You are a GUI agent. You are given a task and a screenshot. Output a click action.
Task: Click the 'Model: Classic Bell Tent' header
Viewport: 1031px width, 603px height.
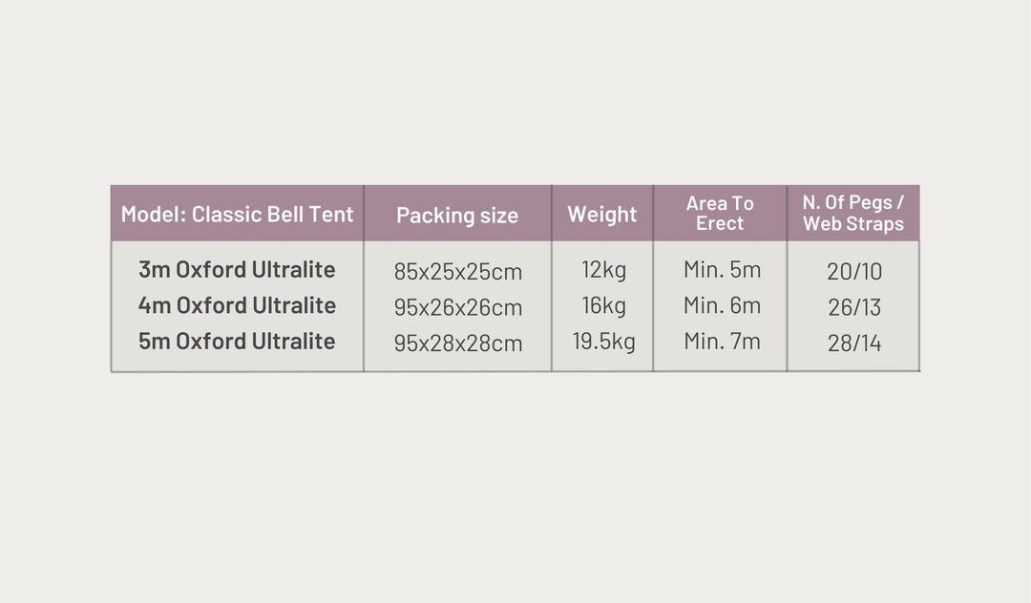tap(237, 214)
